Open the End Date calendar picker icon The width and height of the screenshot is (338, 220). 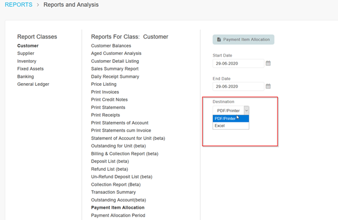(x=268, y=86)
